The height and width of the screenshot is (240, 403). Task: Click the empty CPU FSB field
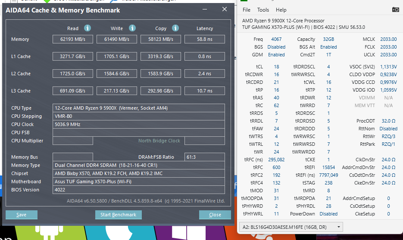coord(139,132)
